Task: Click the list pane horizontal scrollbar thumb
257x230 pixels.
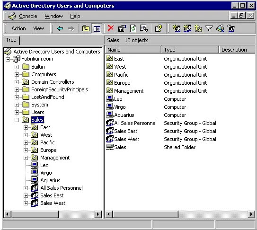Action: pyautogui.click(x=145, y=214)
